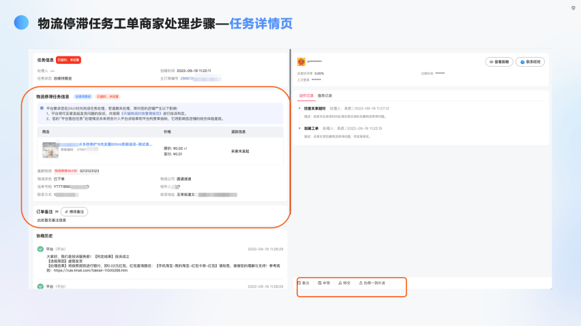Click the 修改备注 button
Screen dimensions: 581x326
(x=74, y=212)
